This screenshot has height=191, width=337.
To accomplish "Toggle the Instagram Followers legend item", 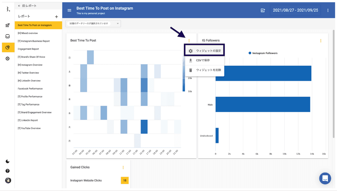I will pyautogui.click(x=263, y=53).
